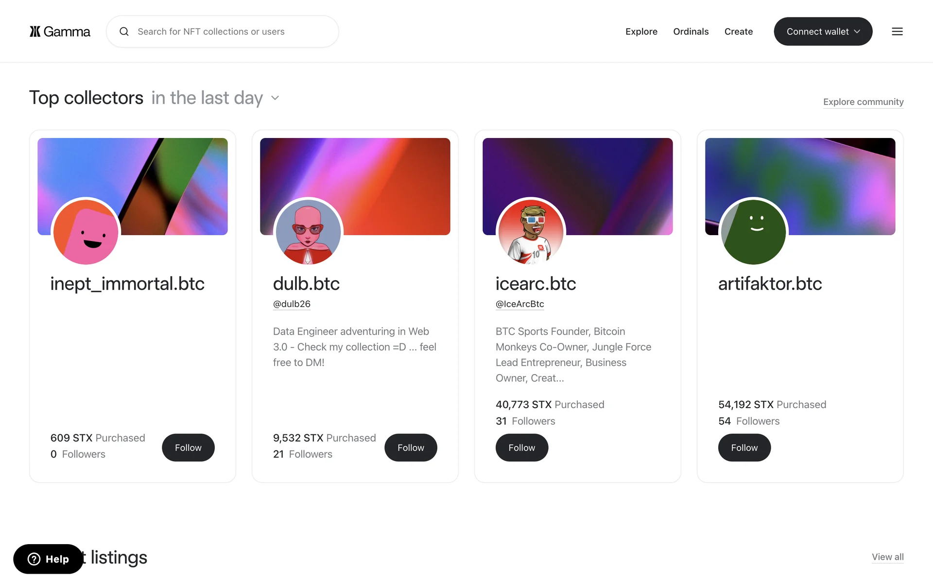Click the Explore community link

(x=863, y=102)
